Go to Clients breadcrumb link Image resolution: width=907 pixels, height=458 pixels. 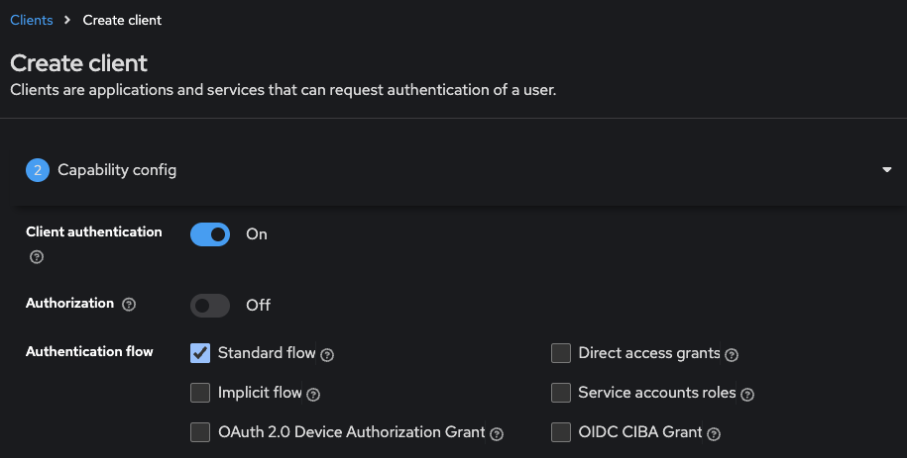click(x=32, y=20)
